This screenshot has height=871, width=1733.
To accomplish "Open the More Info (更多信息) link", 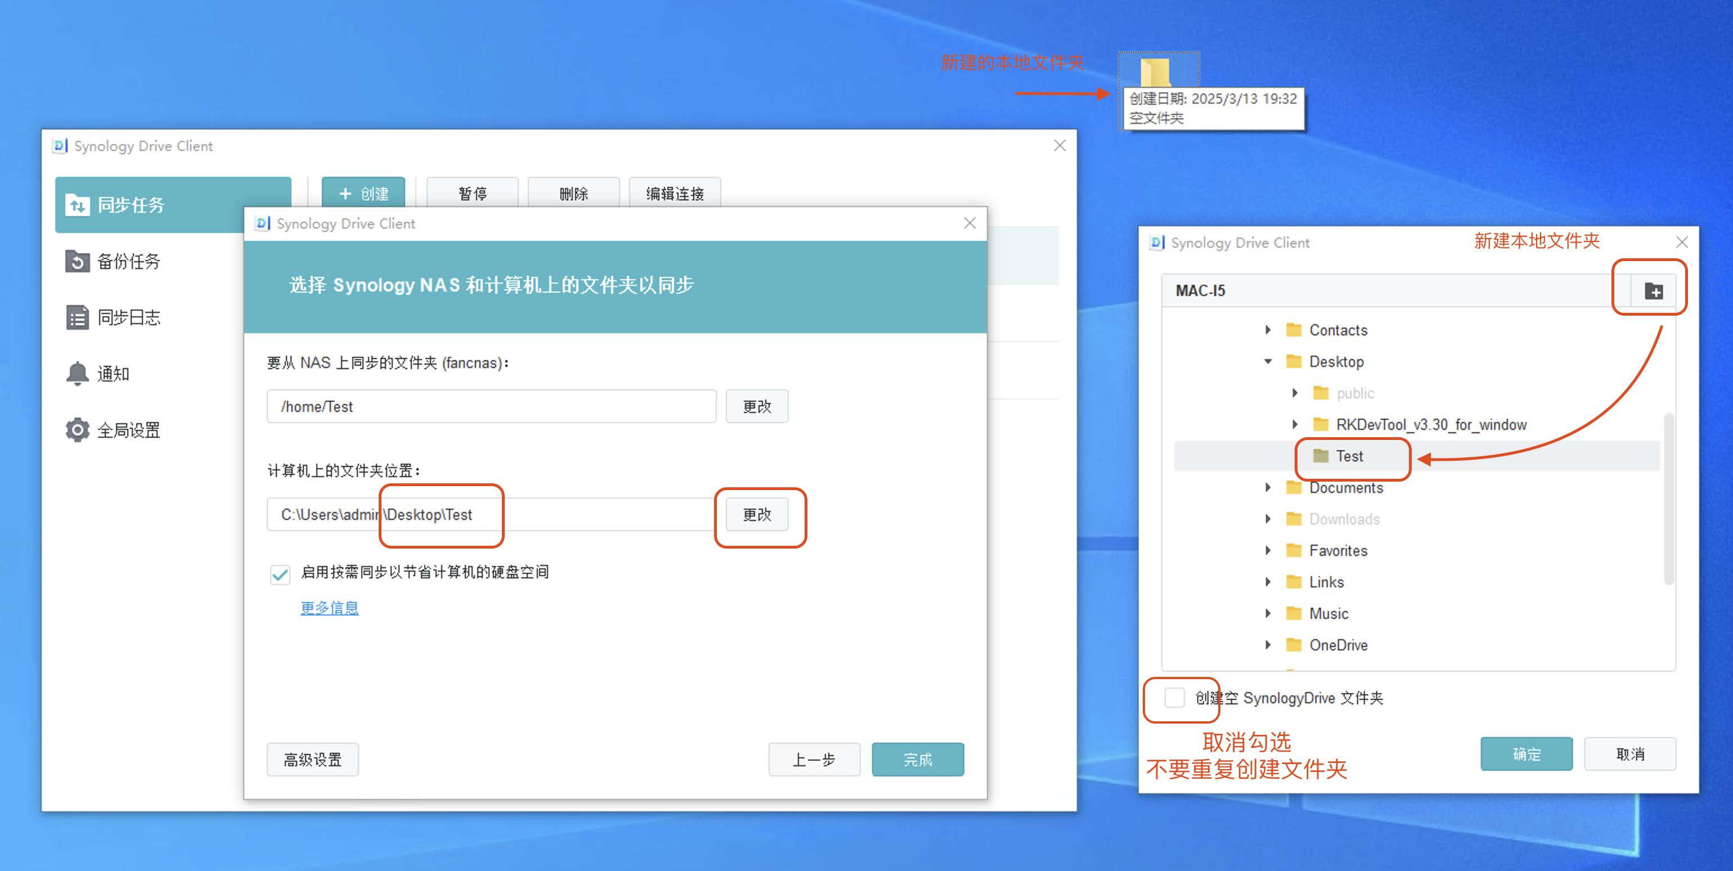I will click(x=330, y=608).
